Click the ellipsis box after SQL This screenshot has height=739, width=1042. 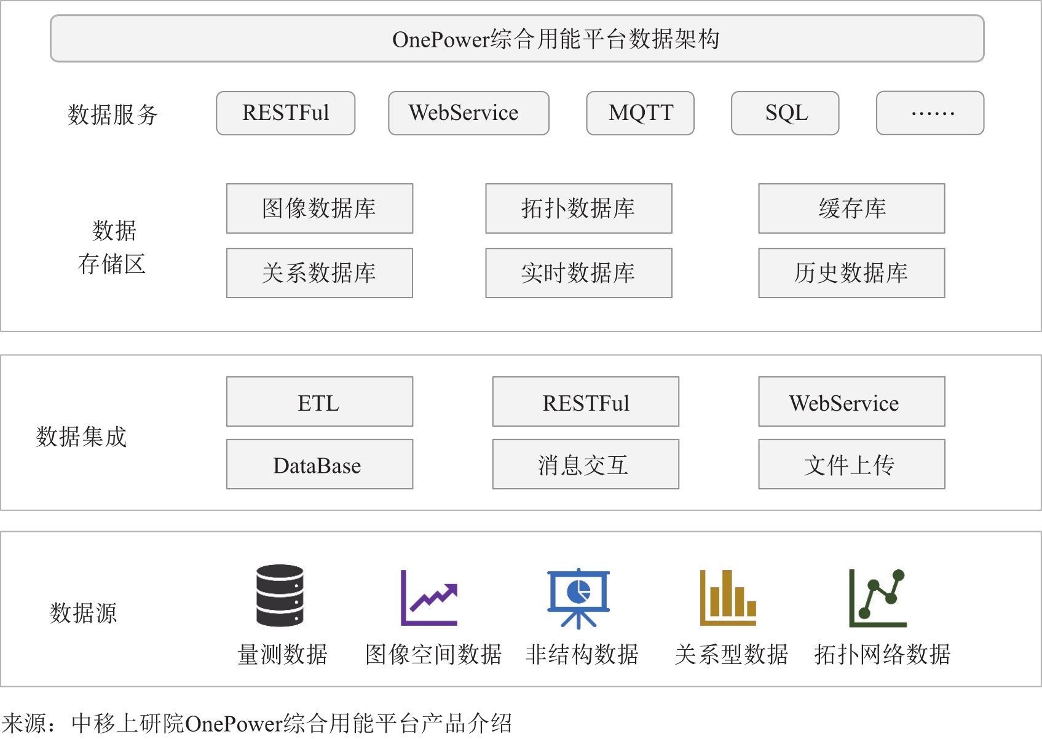click(x=930, y=113)
